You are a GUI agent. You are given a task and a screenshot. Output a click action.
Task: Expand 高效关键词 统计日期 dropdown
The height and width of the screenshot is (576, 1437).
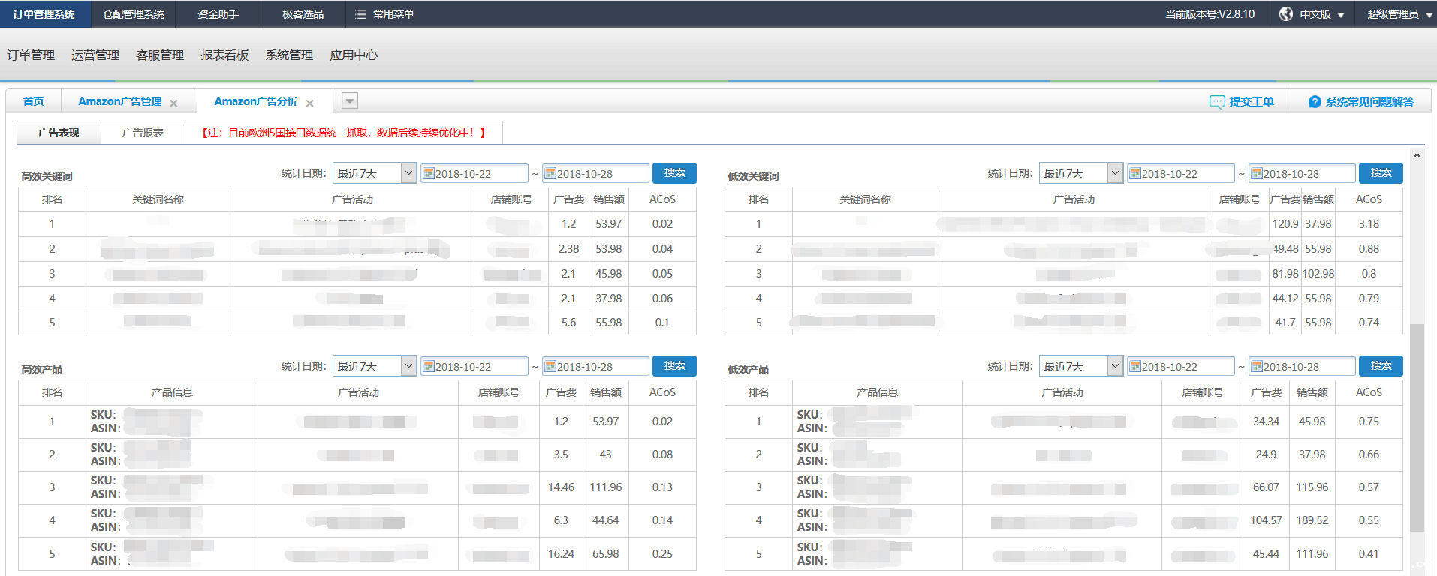click(x=408, y=173)
